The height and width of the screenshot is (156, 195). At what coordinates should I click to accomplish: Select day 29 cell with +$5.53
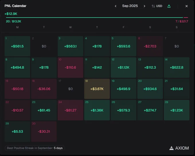coord(17,132)
